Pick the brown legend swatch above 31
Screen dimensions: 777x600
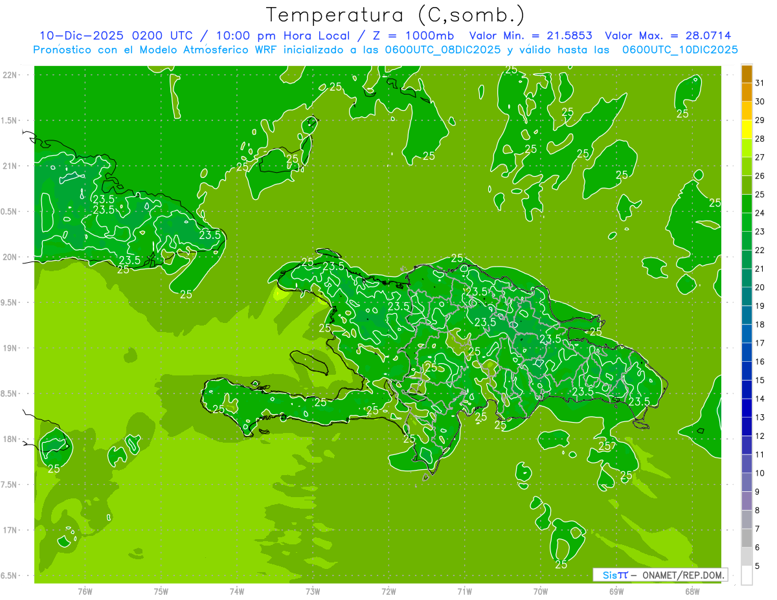pos(747,74)
